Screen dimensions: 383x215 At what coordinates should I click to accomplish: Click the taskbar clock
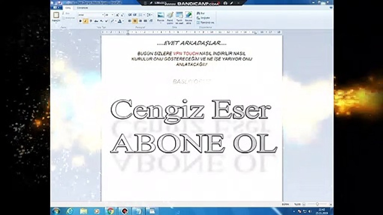point(322,211)
